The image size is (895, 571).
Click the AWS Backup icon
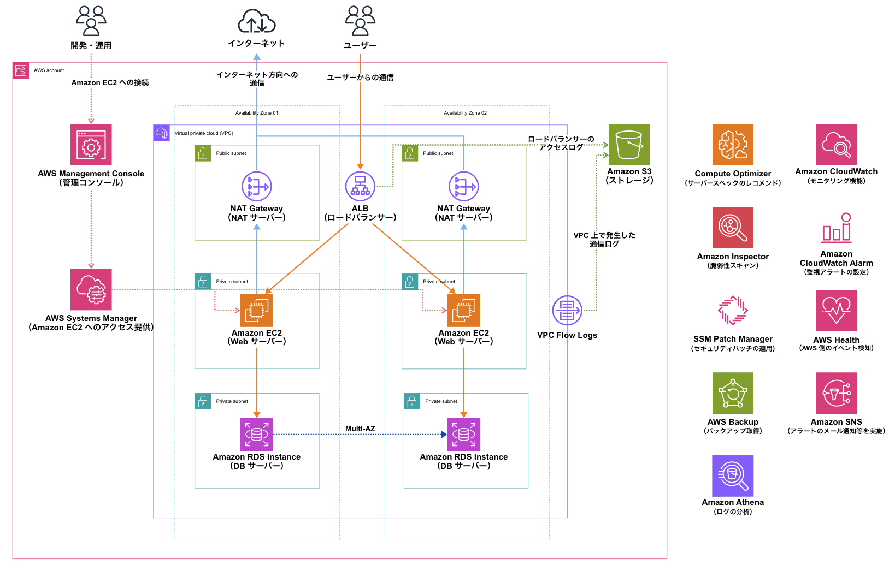732,393
